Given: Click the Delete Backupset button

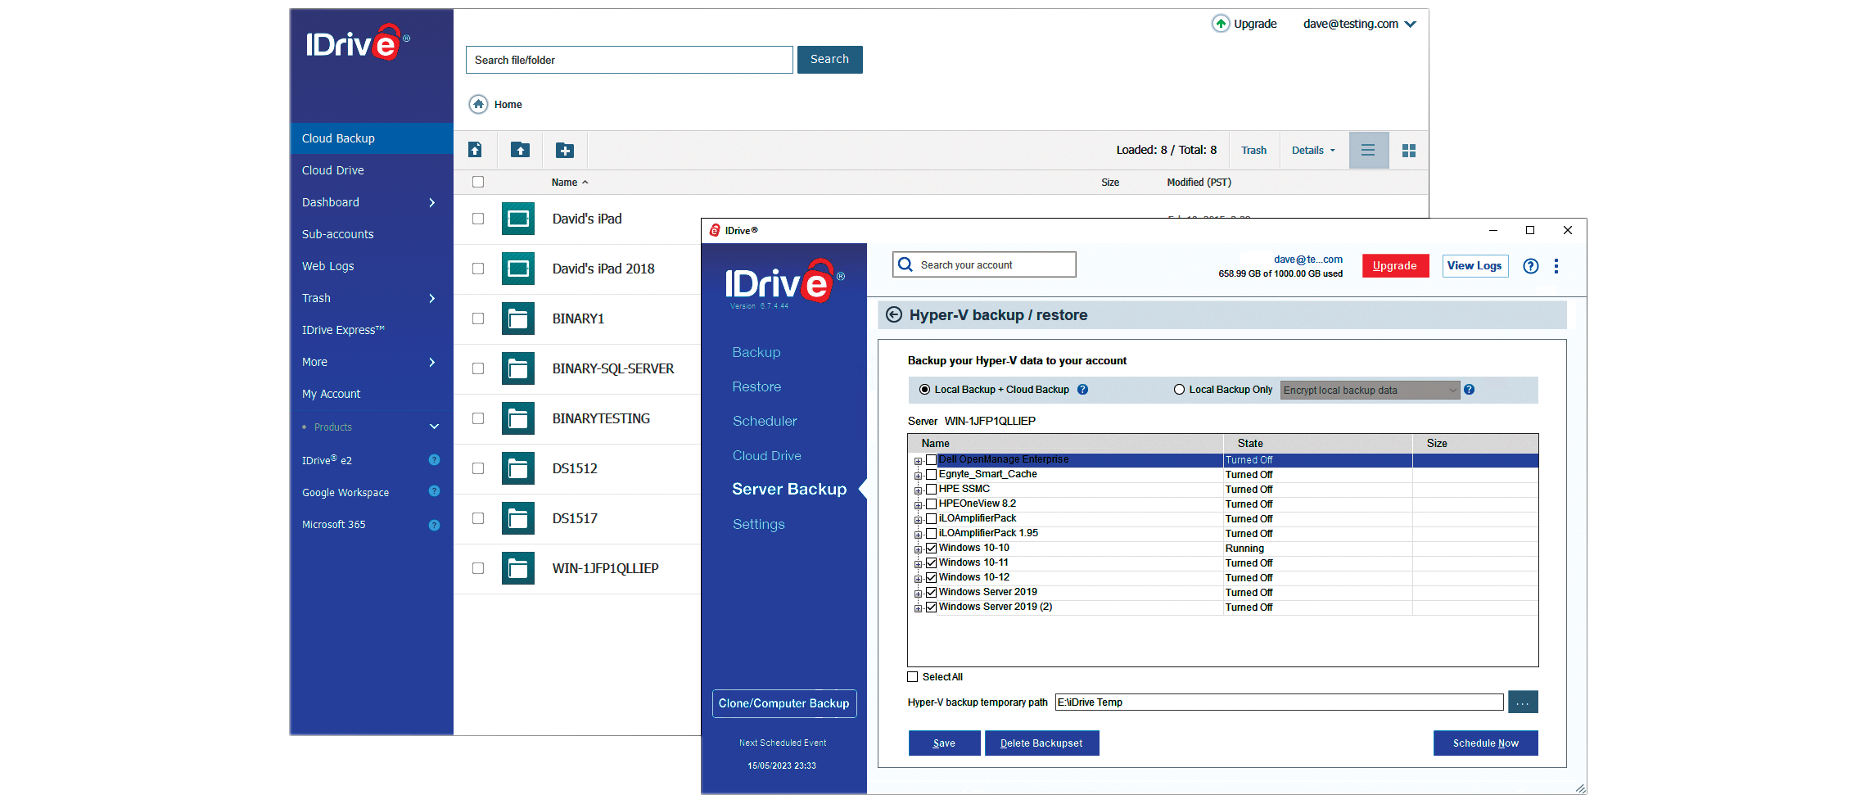Looking at the screenshot, I should click(1041, 743).
